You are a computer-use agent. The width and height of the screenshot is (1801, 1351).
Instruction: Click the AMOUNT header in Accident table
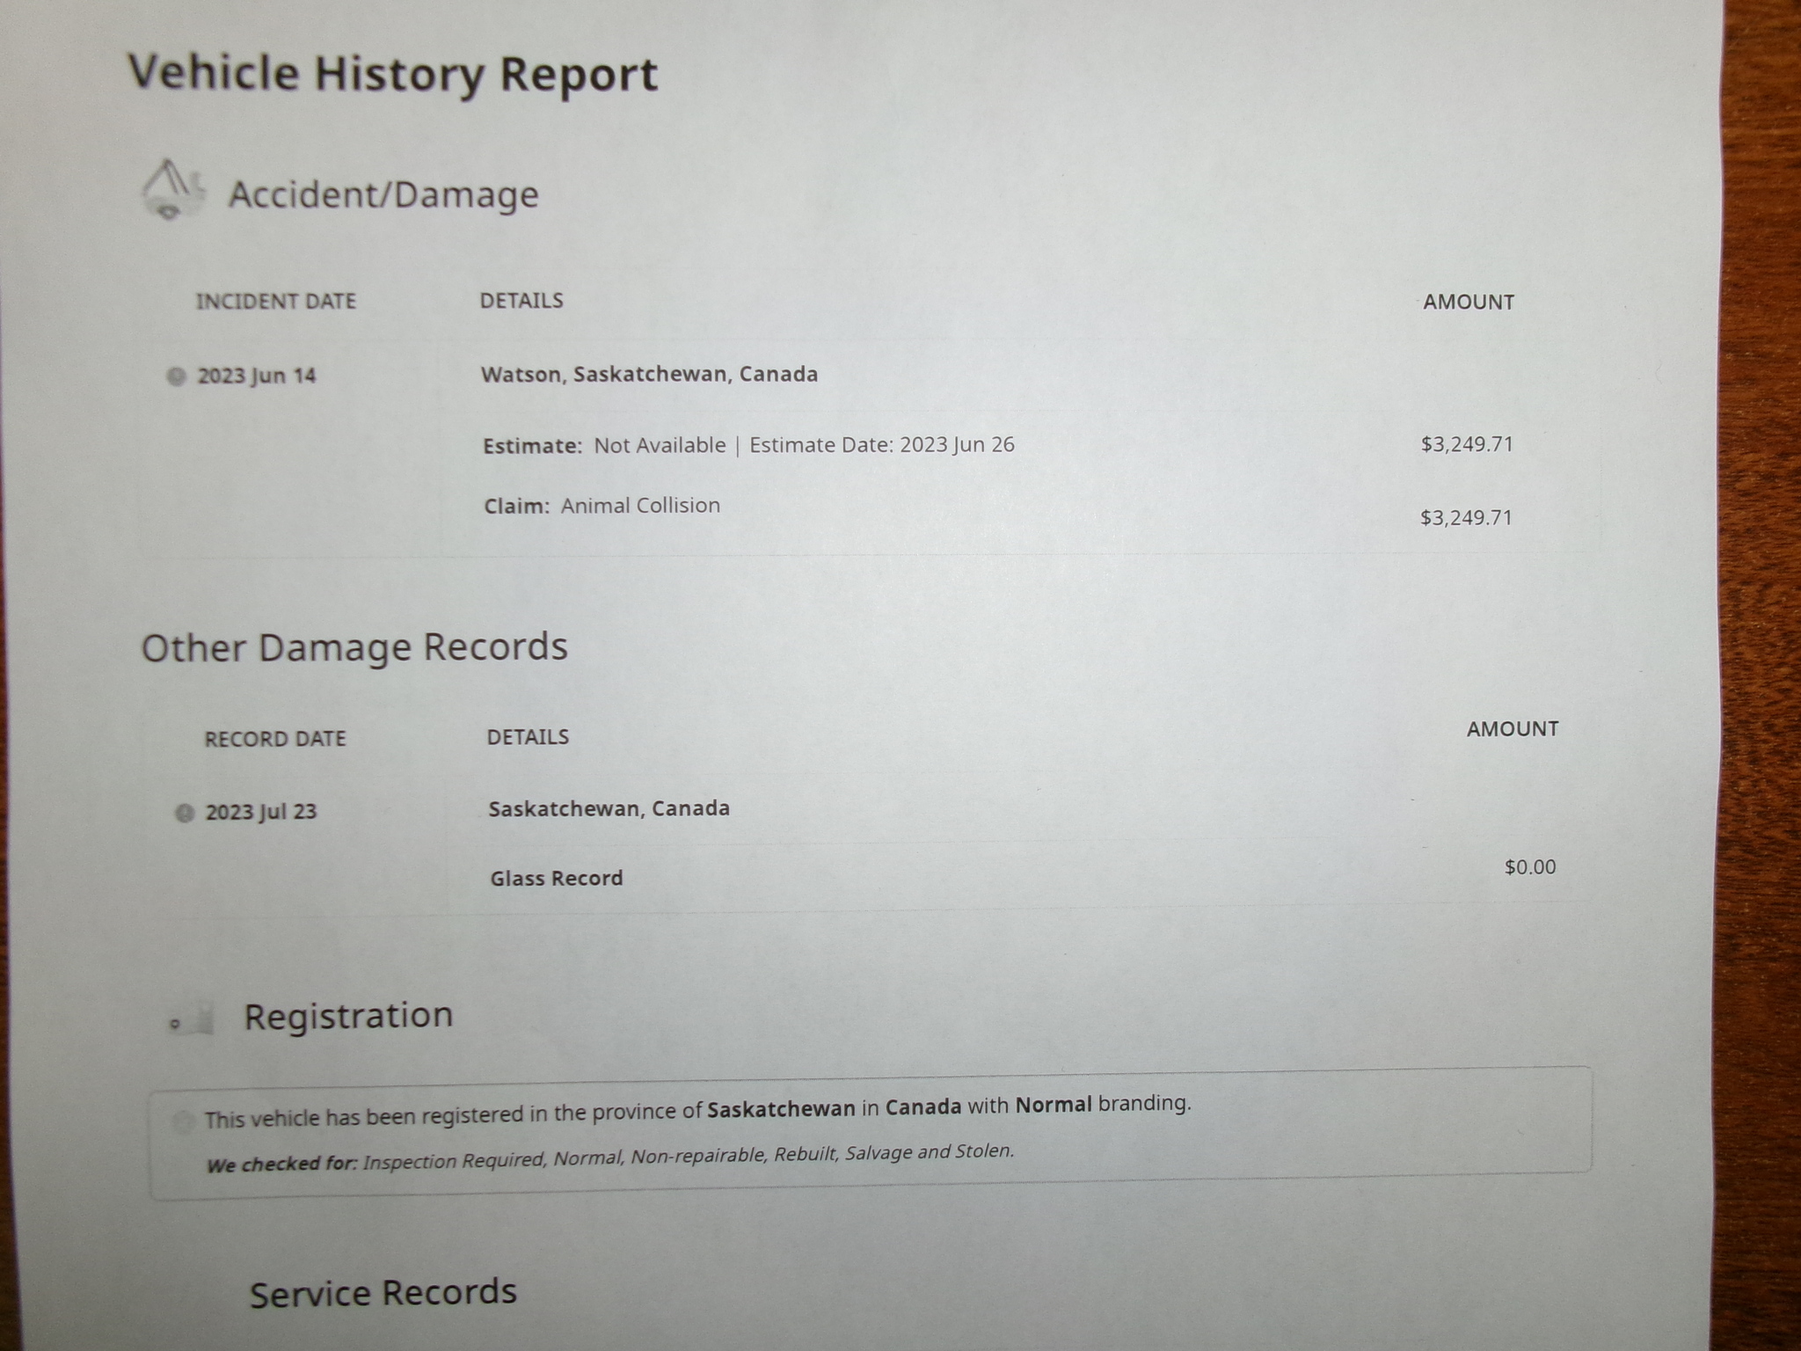[x=1469, y=303]
